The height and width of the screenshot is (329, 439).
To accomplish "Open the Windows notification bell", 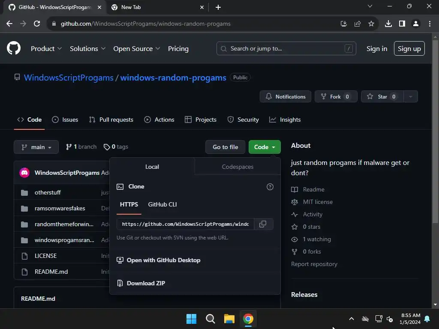I will click(427, 319).
